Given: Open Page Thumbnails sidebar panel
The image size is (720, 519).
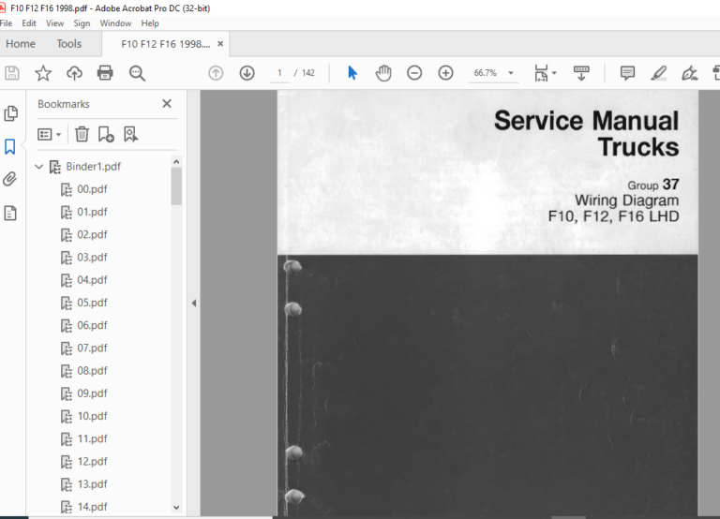Looking at the screenshot, I should pyautogui.click(x=10, y=113).
